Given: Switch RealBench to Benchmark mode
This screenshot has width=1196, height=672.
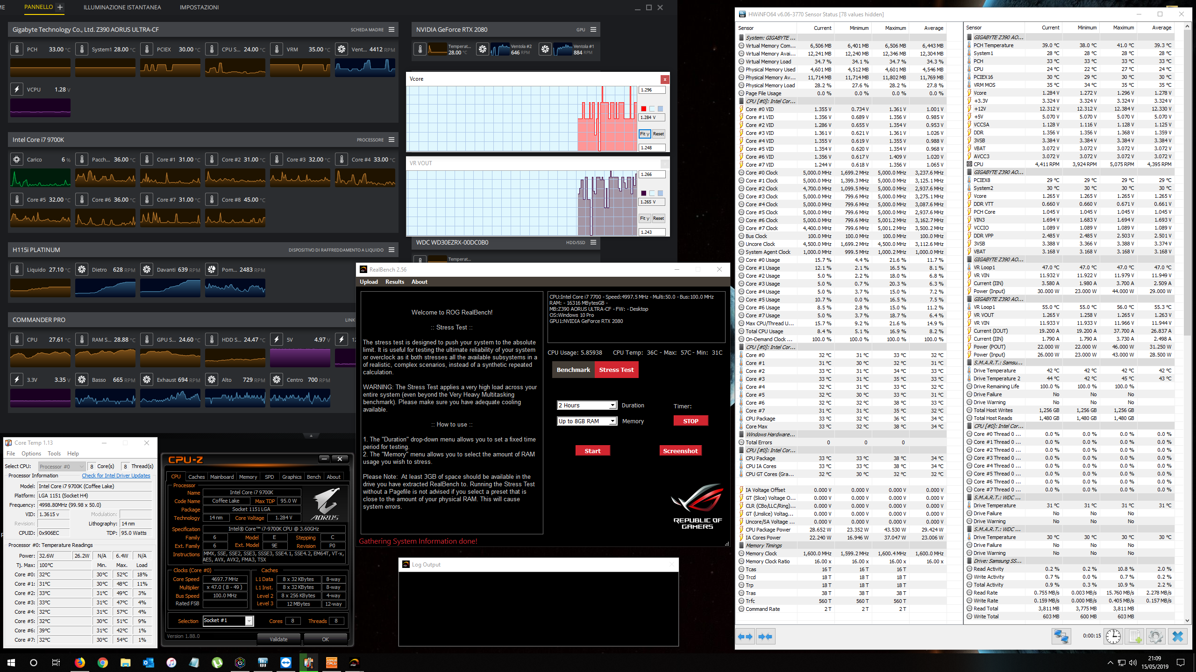Looking at the screenshot, I should [x=573, y=370].
